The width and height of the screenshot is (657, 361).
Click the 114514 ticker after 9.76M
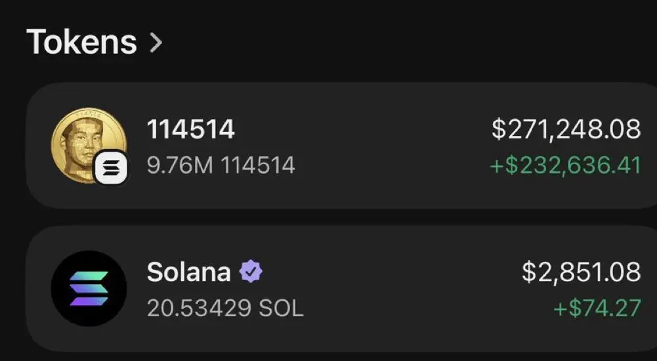[x=258, y=165]
